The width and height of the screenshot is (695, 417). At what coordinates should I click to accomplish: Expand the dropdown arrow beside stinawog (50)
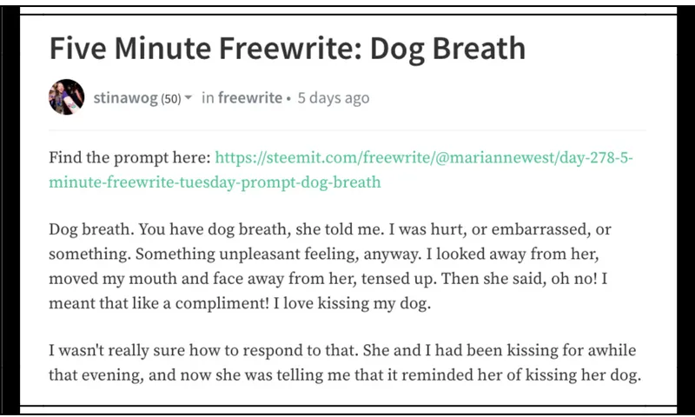click(x=188, y=97)
